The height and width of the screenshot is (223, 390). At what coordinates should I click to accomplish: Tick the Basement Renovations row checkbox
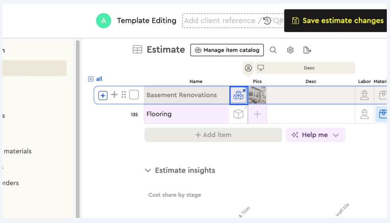134,95
